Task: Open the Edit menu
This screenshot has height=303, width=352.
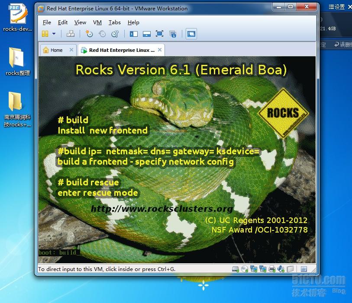Action: coord(63,22)
